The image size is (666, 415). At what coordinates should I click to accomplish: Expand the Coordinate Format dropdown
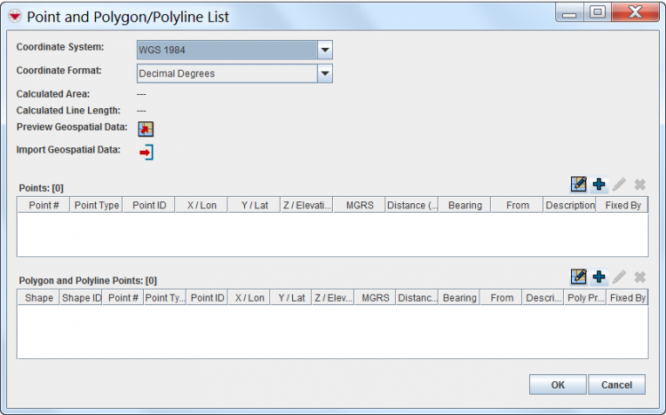(x=325, y=74)
